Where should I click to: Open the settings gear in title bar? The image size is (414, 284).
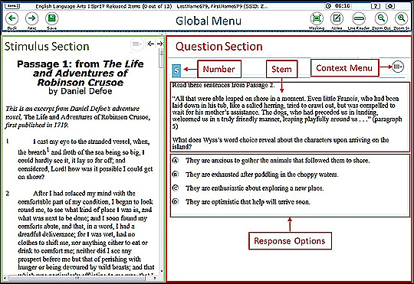tap(390, 6)
